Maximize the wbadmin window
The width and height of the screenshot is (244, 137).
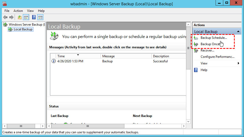(x=227, y=3)
